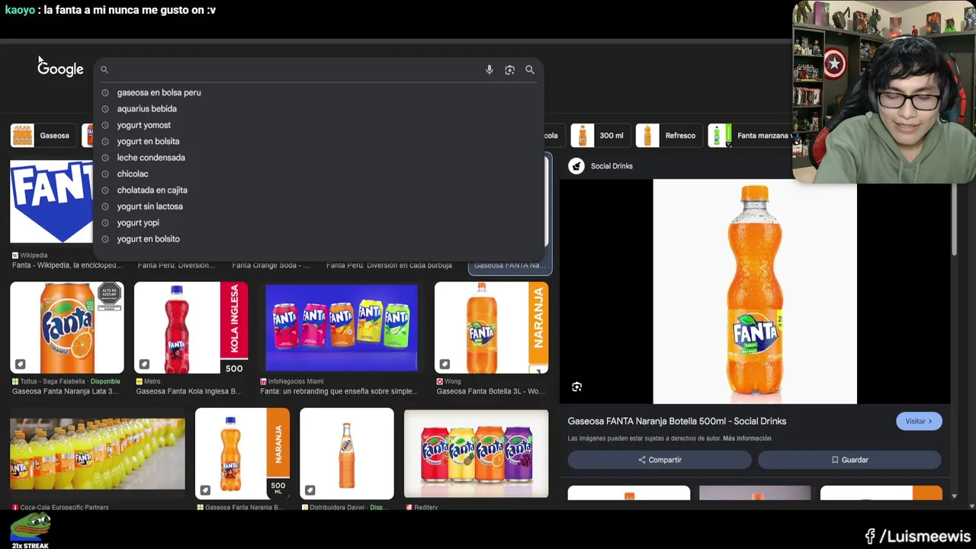This screenshot has width=976, height=549.
Task: Click the lens icon on preview image
Action: 577,387
